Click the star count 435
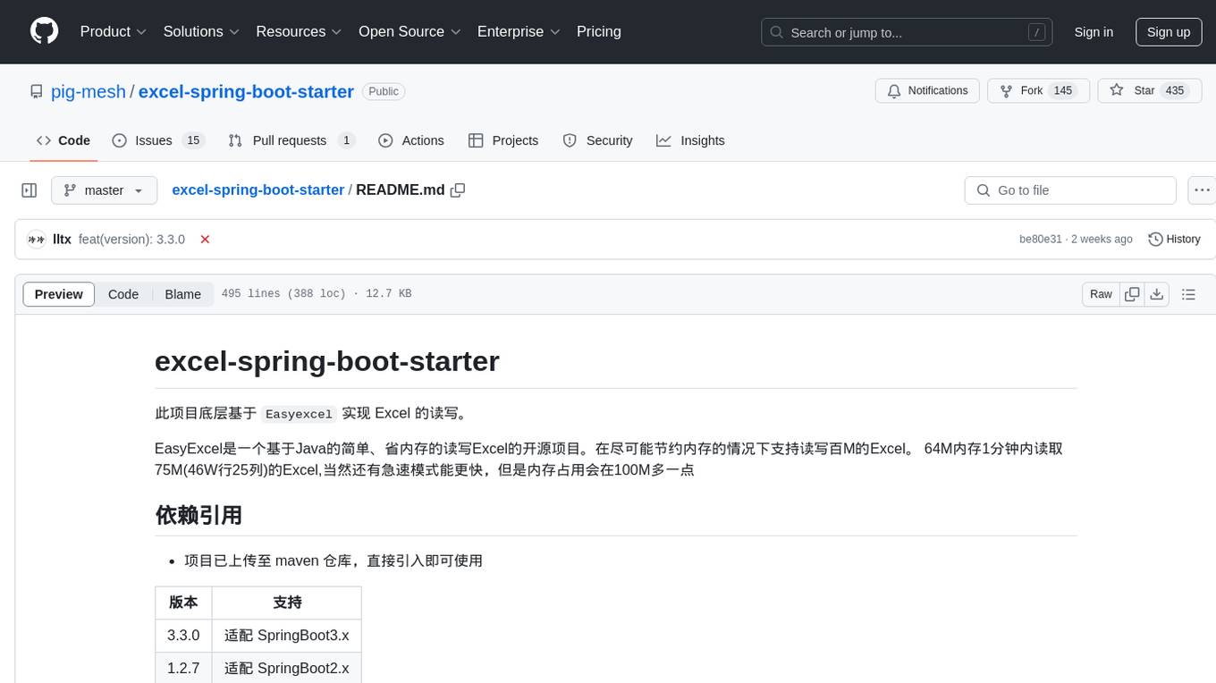This screenshot has width=1216, height=683. 1175,91
